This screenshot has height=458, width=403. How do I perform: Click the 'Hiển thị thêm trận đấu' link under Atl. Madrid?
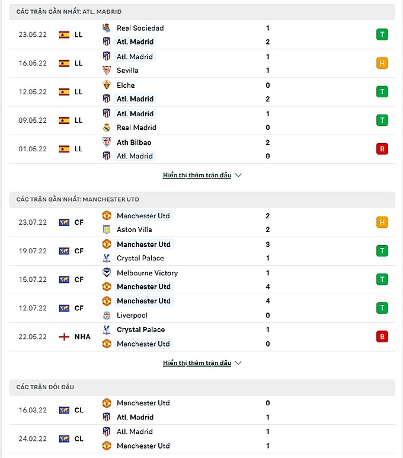coord(197,176)
